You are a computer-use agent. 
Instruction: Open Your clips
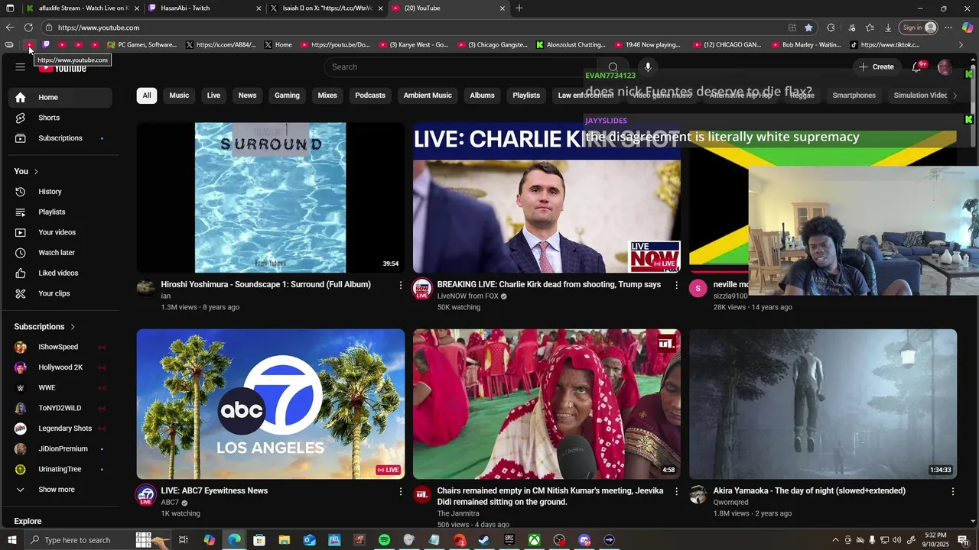(x=60, y=293)
